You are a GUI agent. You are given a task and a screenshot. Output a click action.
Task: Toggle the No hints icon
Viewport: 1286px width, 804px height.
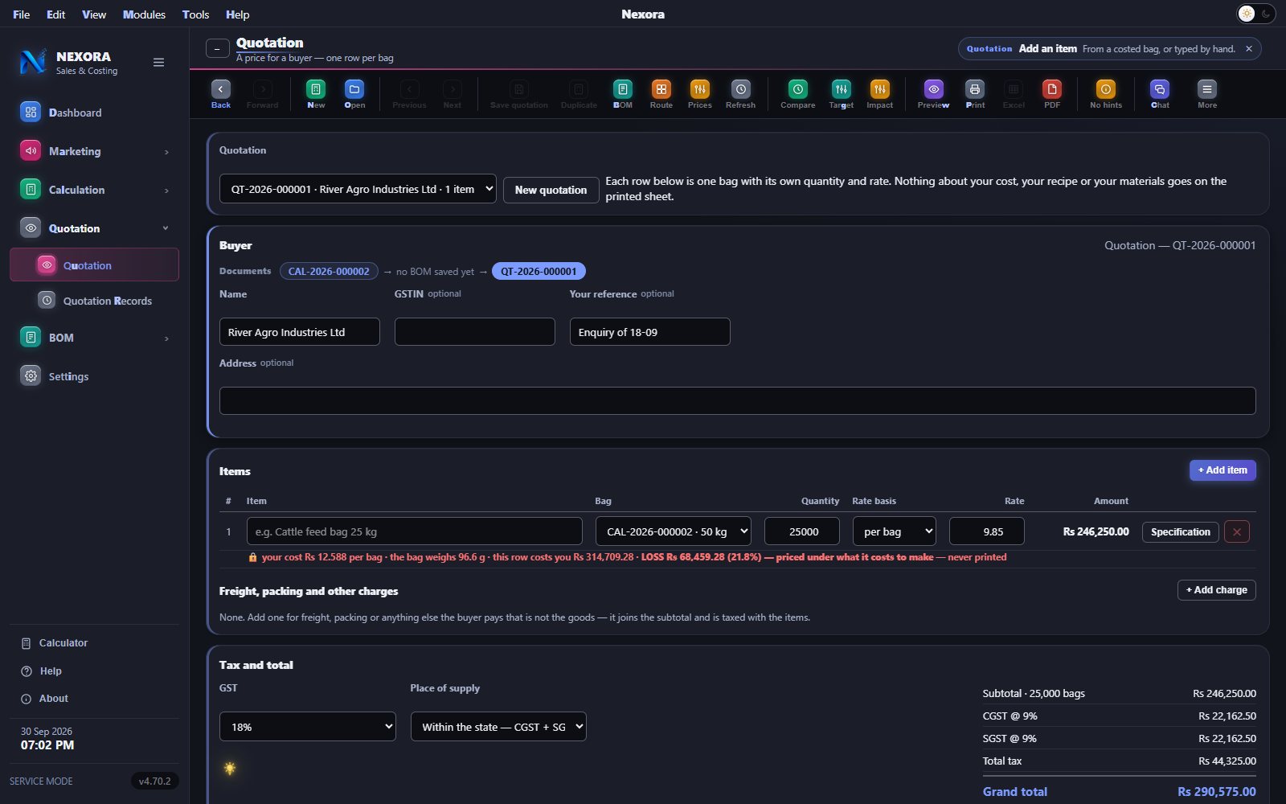[x=1106, y=89]
